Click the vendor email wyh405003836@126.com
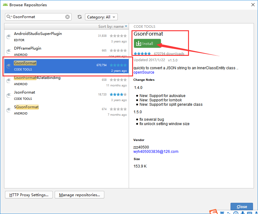 tap(156, 152)
